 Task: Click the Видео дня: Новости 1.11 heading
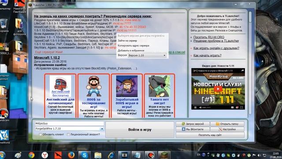[x=218, y=66]
